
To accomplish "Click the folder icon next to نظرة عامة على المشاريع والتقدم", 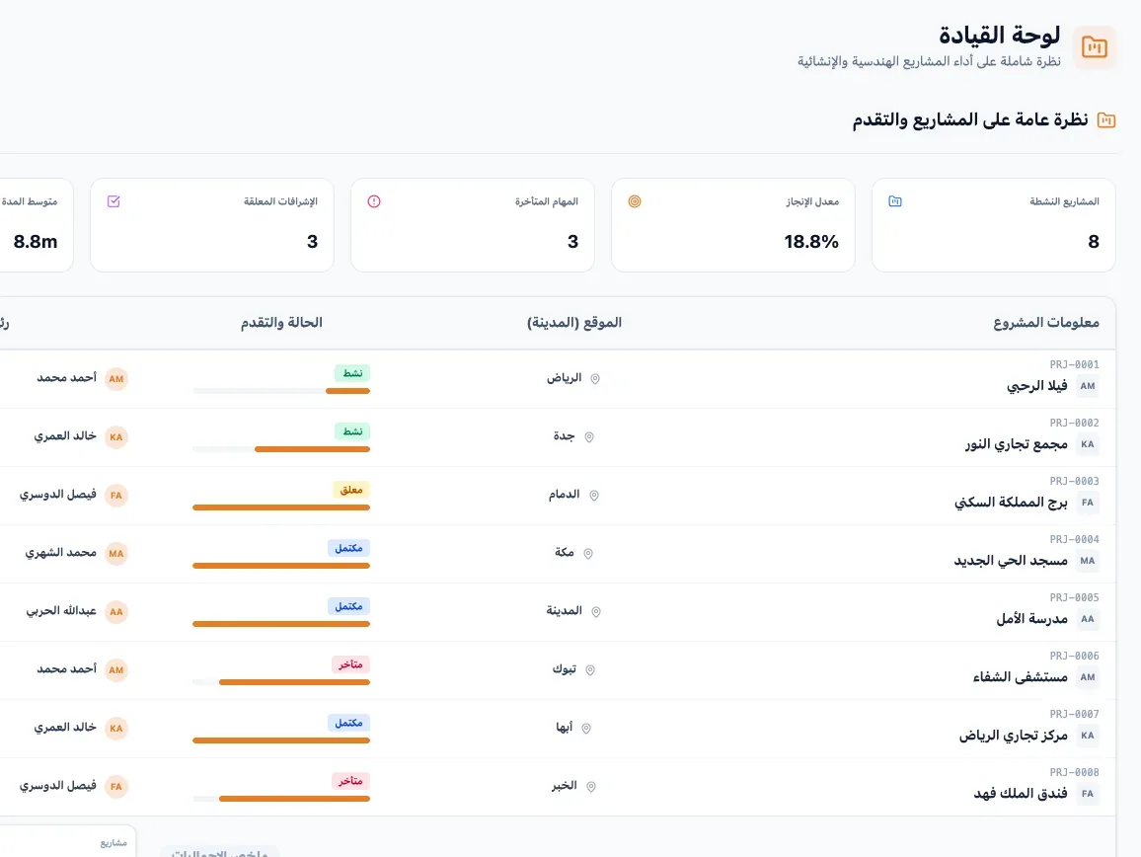I will tap(1106, 120).
